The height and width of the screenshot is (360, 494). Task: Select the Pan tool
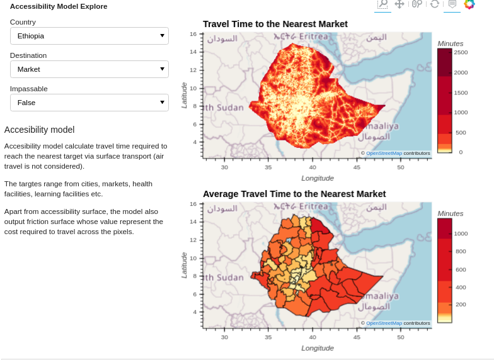click(x=399, y=4)
